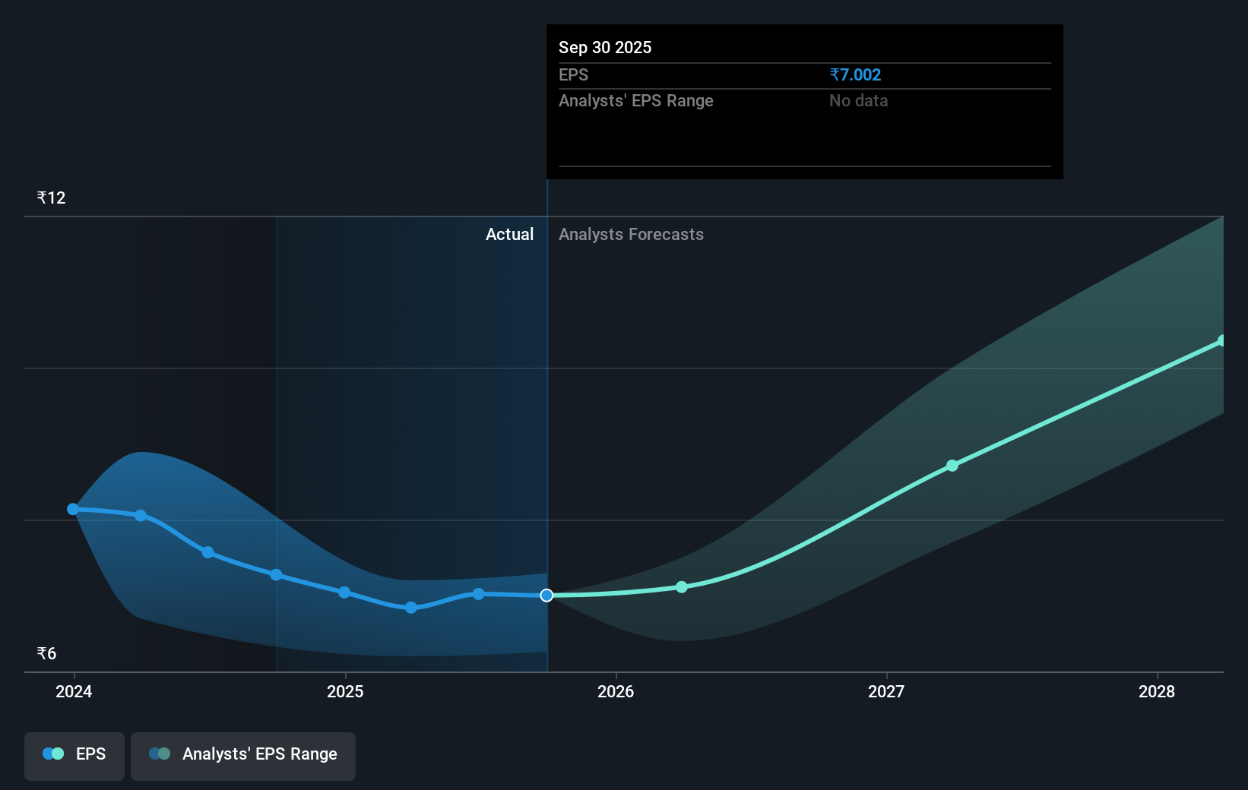Image resolution: width=1248 pixels, height=790 pixels.
Task: Expand the Analysts' EPS Range row
Action: [636, 100]
